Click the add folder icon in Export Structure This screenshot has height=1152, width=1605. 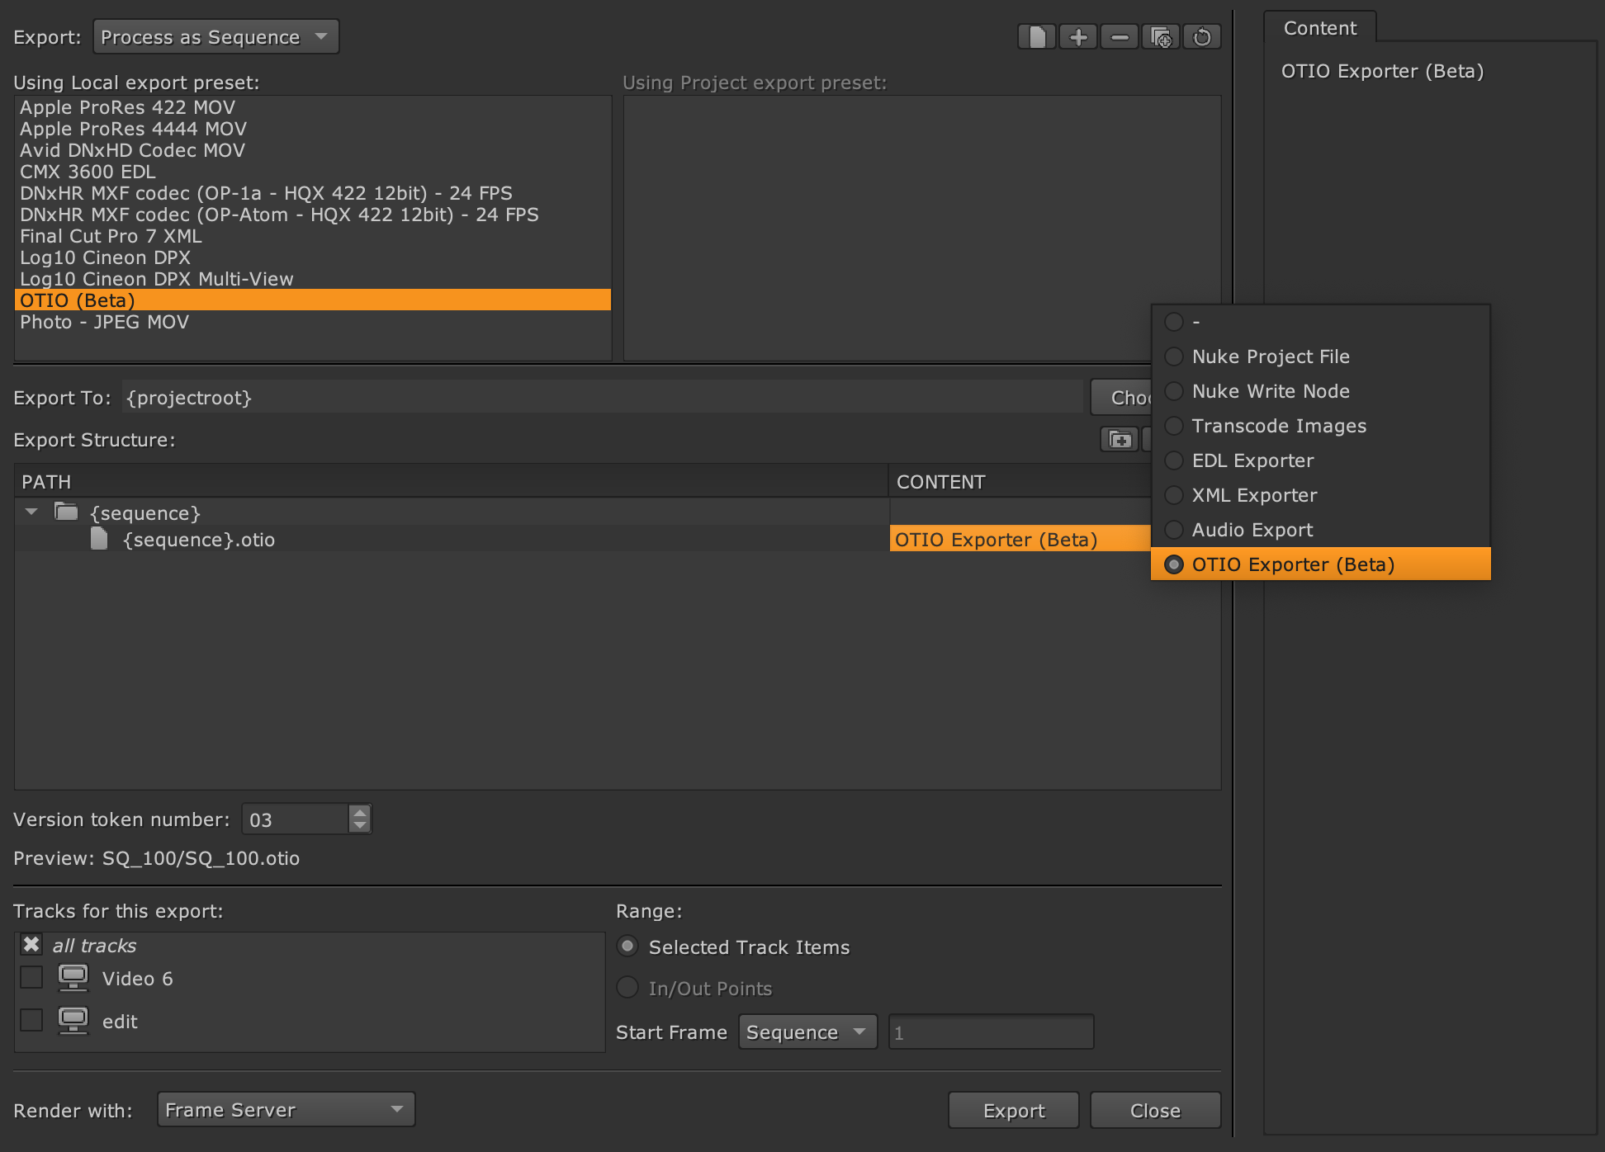pyautogui.click(x=1120, y=440)
